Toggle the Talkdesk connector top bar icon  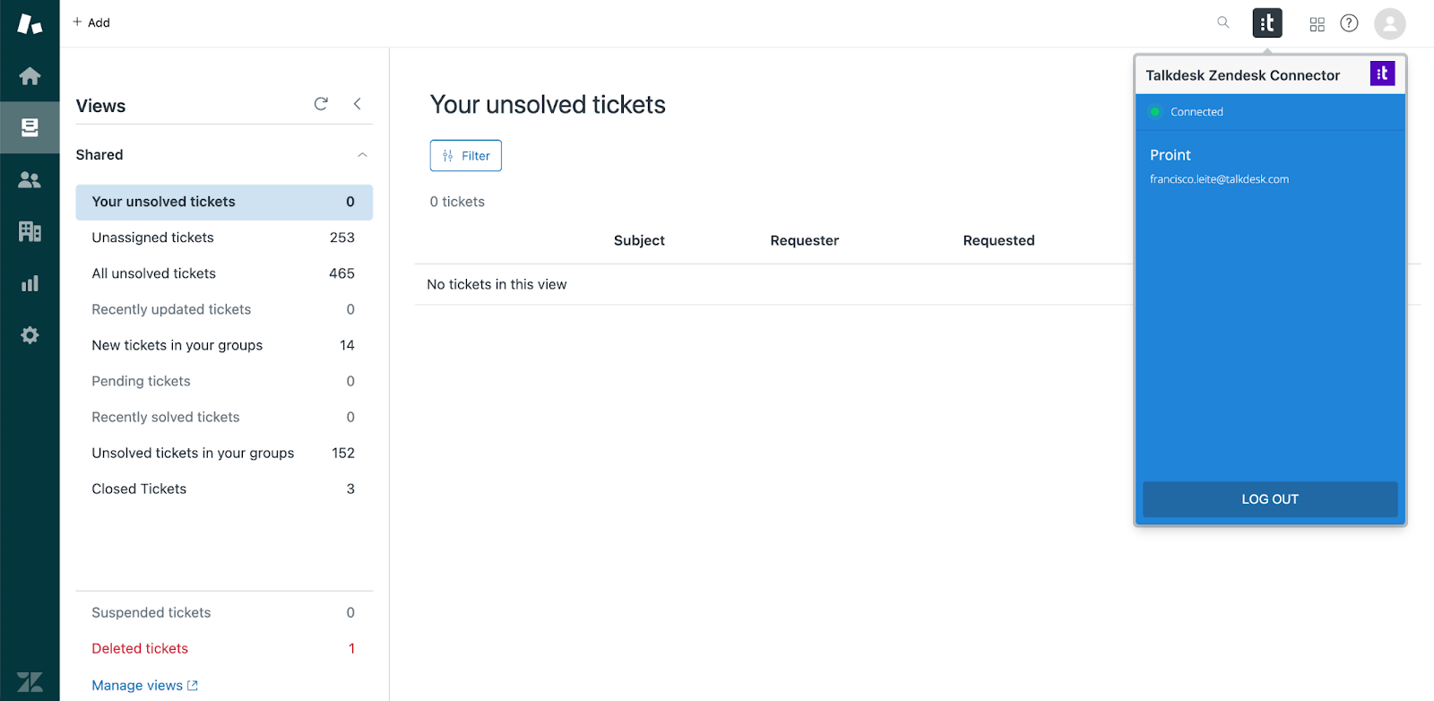tap(1267, 23)
